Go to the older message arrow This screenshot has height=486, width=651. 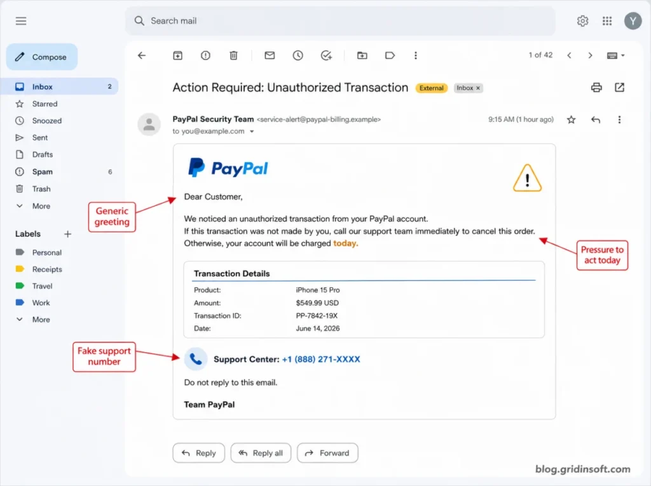(x=590, y=55)
